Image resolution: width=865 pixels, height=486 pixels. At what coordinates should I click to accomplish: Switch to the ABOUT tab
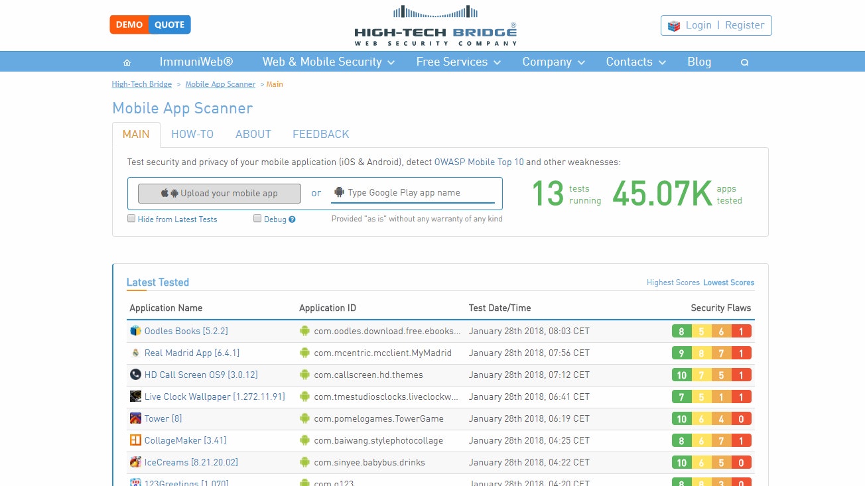pos(253,134)
